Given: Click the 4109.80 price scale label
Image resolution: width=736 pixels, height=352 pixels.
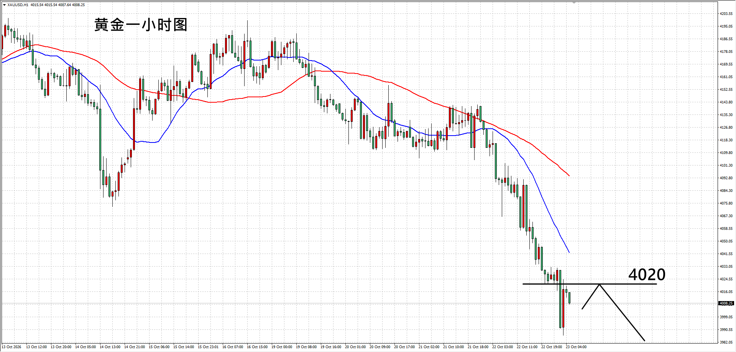Looking at the screenshot, I should [x=726, y=153].
